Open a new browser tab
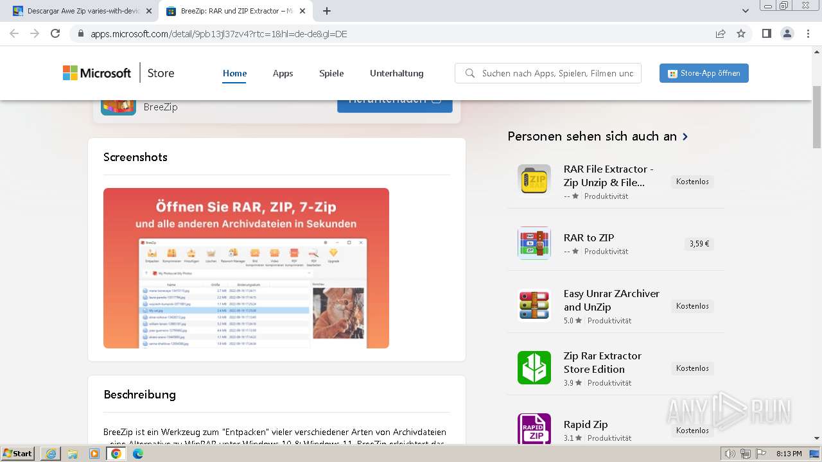 tap(327, 11)
